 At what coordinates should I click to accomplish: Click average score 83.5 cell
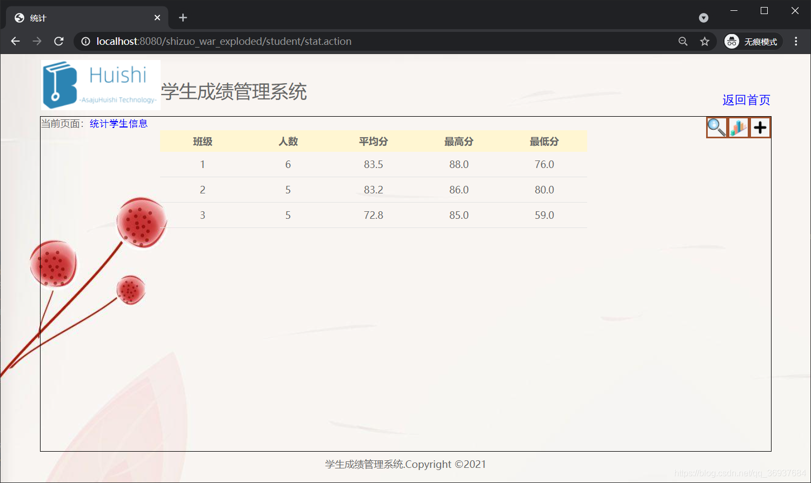[374, 164]
